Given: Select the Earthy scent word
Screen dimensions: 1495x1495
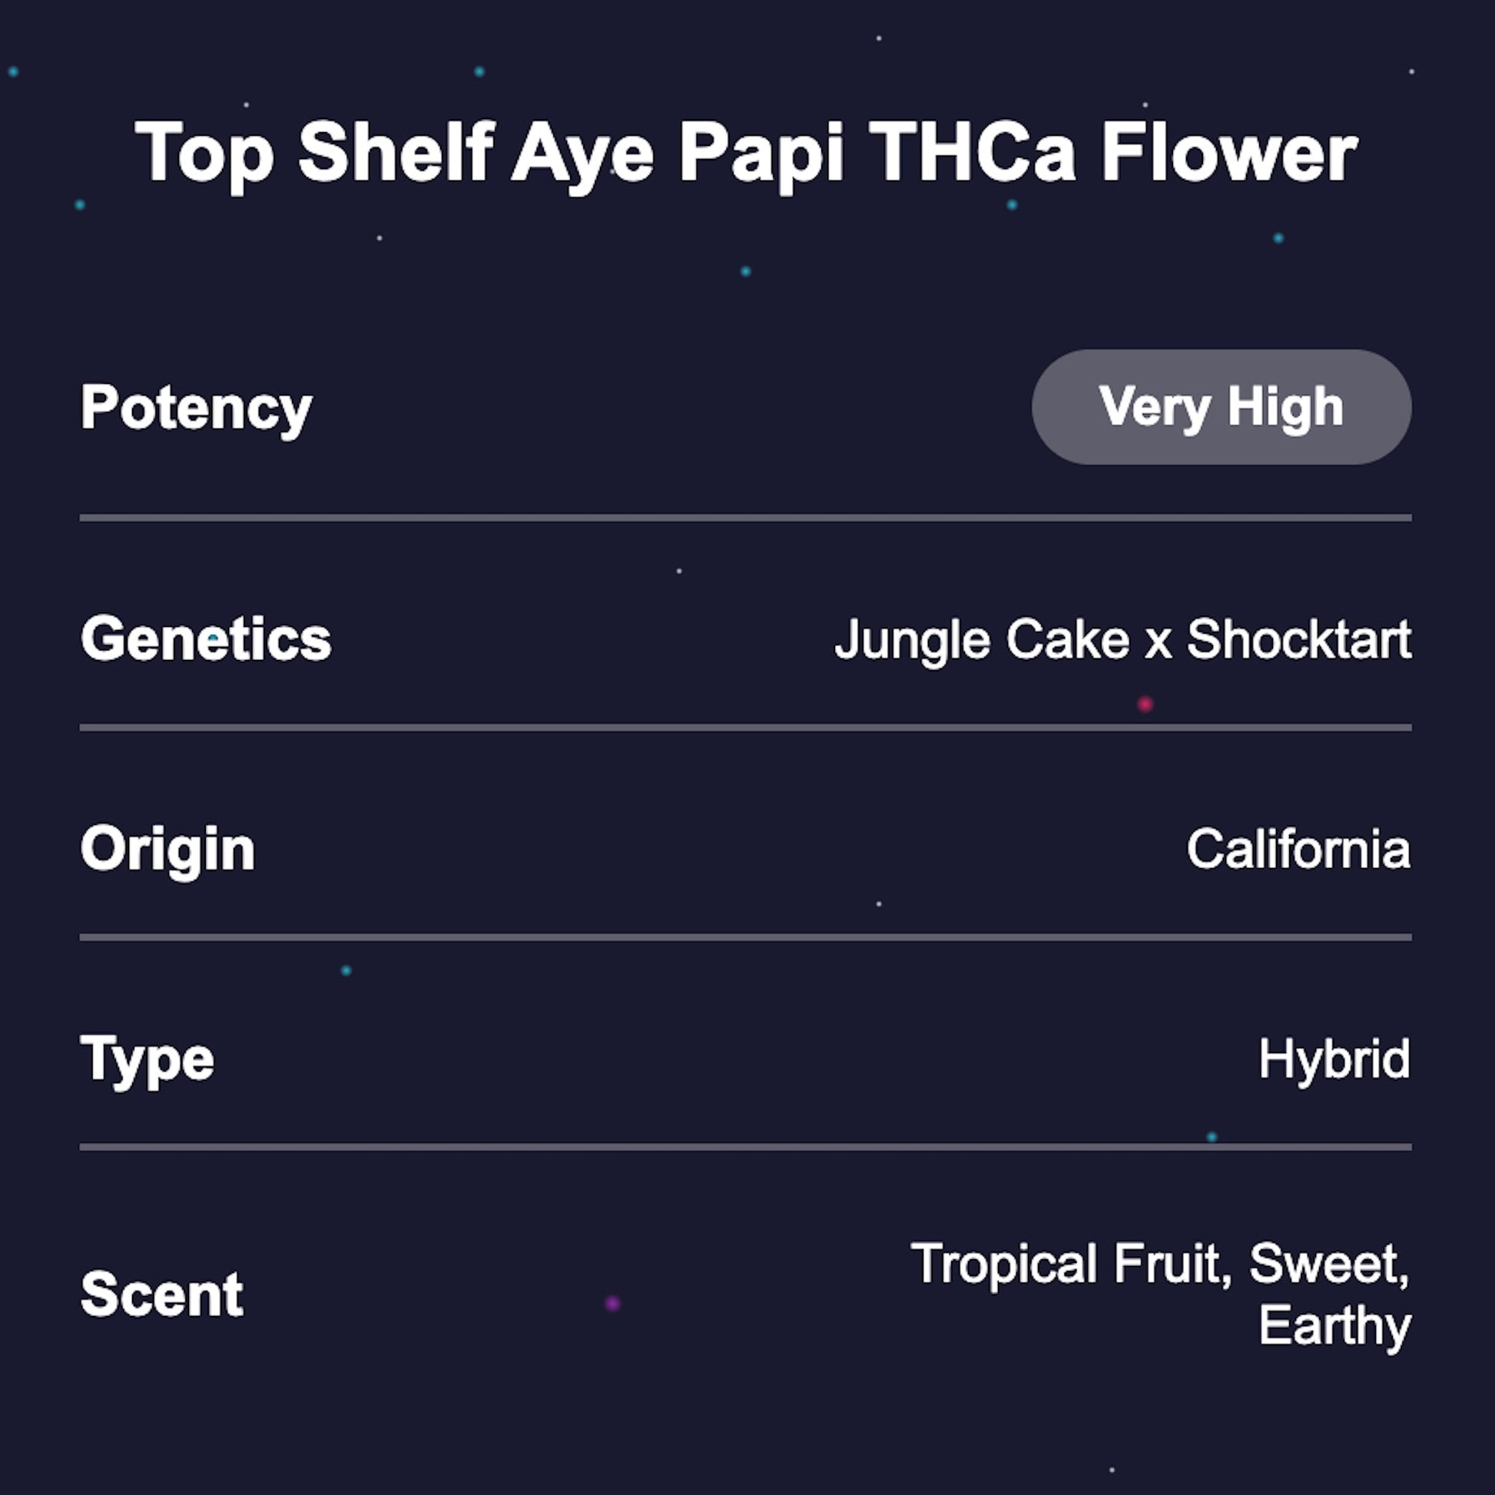Looking at the screenshot, I should pos(1334,1325).
